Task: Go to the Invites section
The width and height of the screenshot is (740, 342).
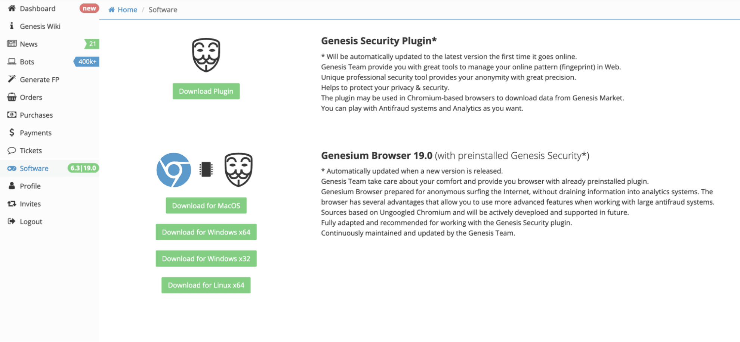Action: (30, 204)
